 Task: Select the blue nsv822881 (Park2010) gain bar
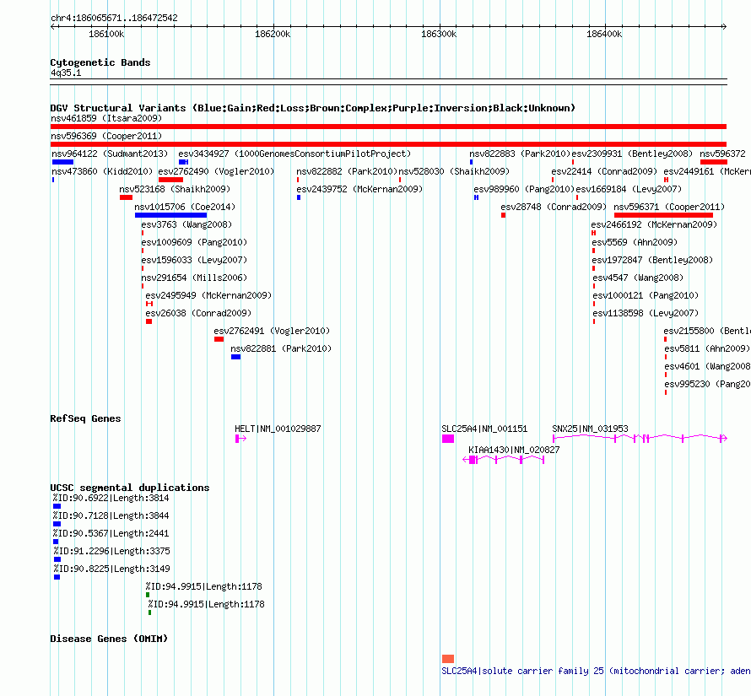235,357
